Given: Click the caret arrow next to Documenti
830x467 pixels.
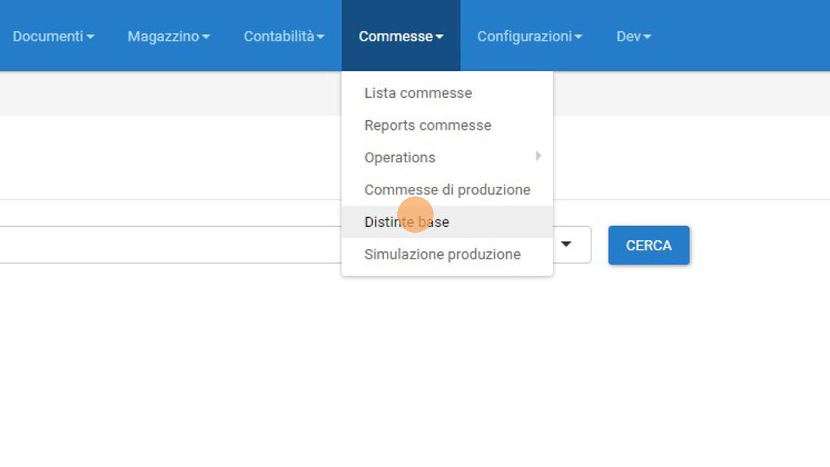Looking at the screenshot, I should [90, 37].
